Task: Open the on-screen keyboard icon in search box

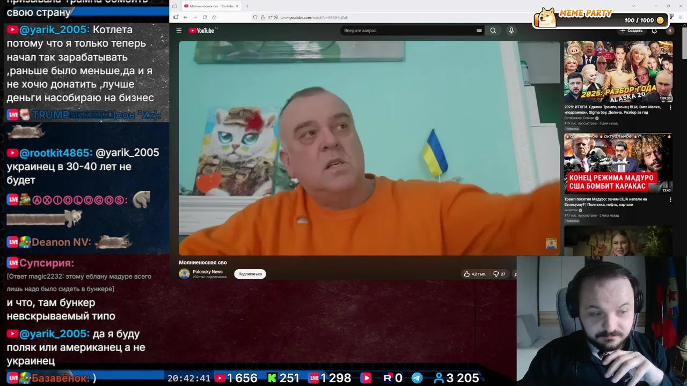Action: 479,31
